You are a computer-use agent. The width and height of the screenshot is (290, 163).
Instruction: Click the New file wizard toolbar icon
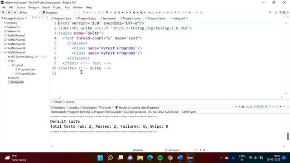coord(84,12)
